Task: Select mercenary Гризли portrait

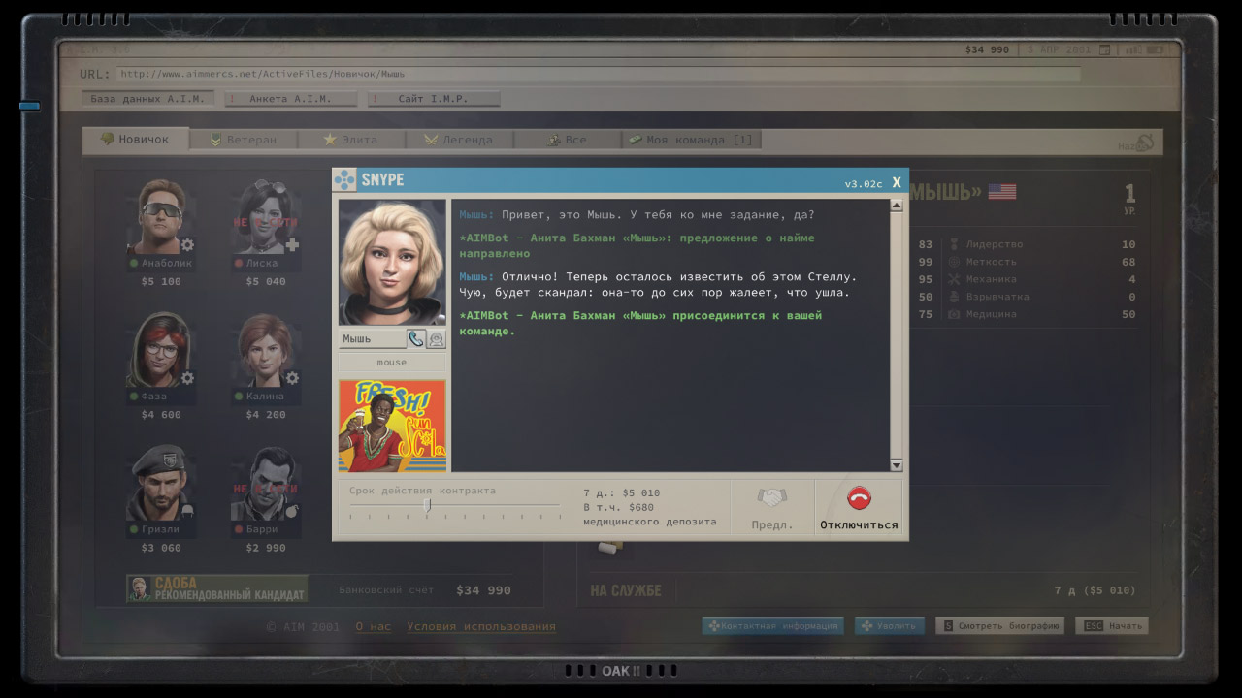Action: (160, 483)
